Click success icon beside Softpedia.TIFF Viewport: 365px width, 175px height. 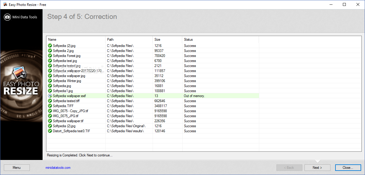click(x=50, y=106)
